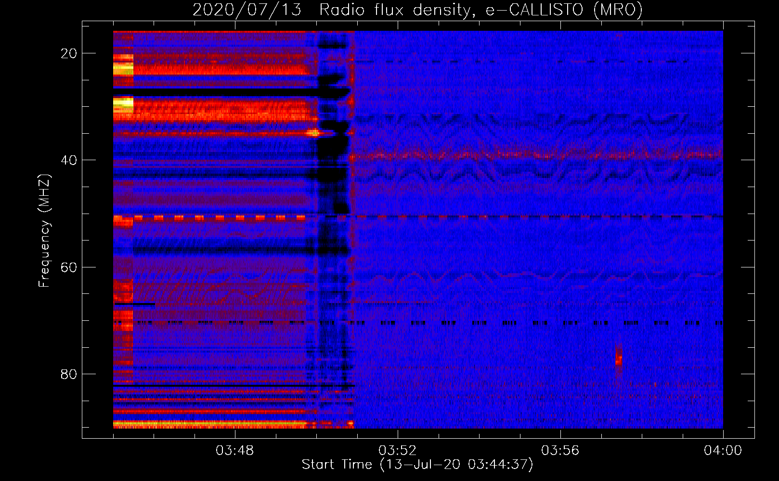Click the 40 frequency tick label

[69, 160]
